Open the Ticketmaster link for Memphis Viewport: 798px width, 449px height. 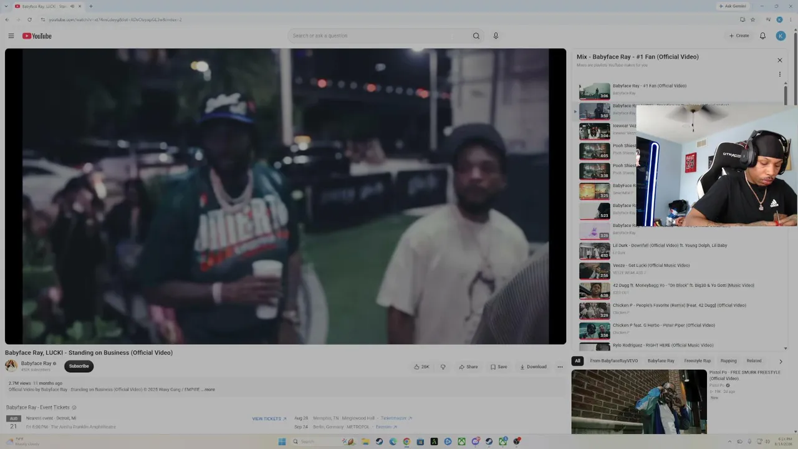(395, 418)
